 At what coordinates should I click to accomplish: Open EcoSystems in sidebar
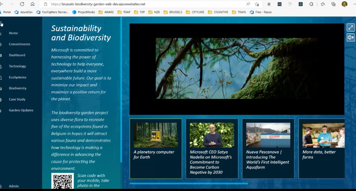18,77
